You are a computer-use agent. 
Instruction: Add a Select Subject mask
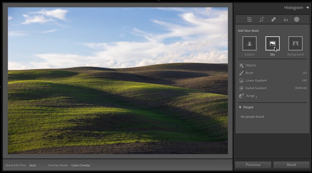[249, 43]
